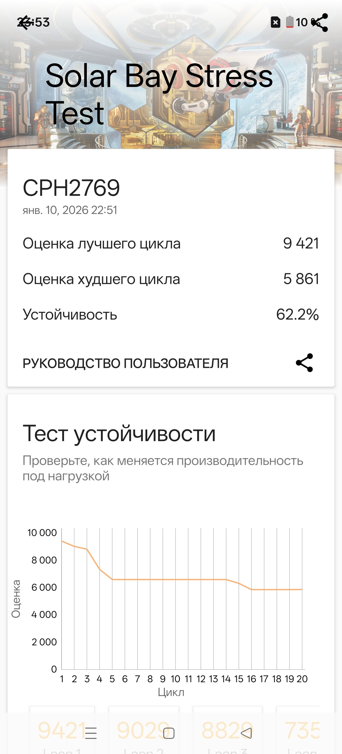342x754 pixels.
Task: Tap the Solar Bay Stress Test title
Action: tap(159, 94)
